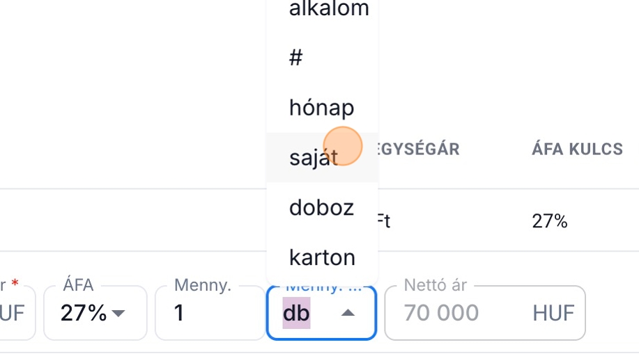
Task: Collapse the unit dropdown with the up arrow
Action: click(x=348, y=314)
